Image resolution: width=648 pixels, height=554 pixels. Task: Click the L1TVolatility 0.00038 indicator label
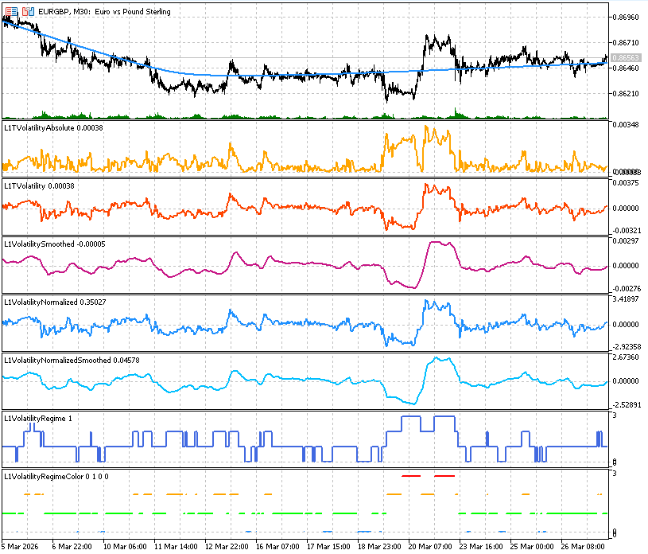[x=39, y=186]
